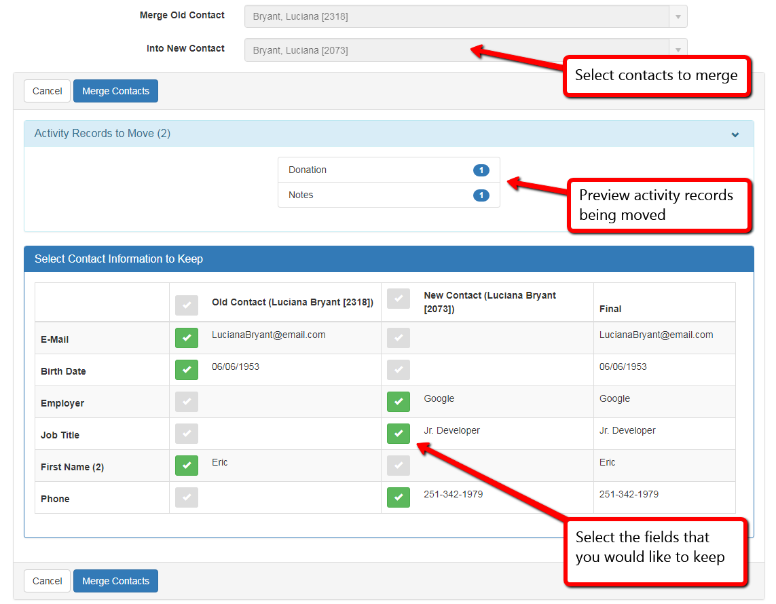Toggle new contact's Job Title checkbox
Screen dimensions: 776x604
[x=399, y=434]
